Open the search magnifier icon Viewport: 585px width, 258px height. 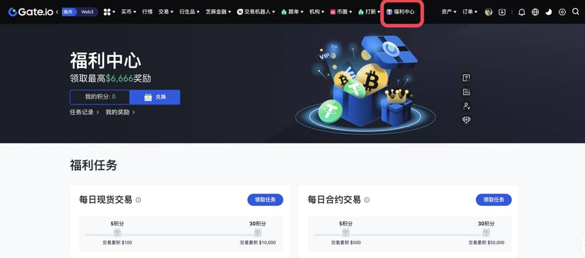coord(575,12)
